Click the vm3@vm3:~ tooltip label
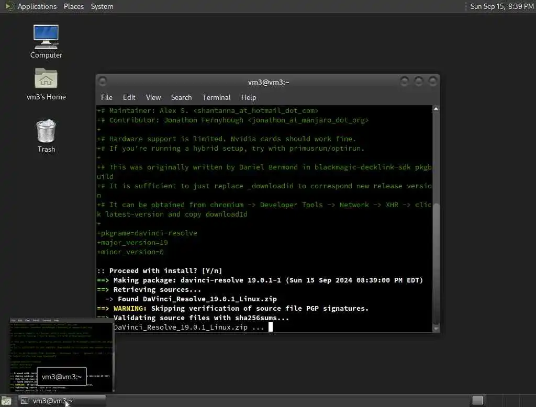The height and width of the screenshot is (407, 536). 62,377
